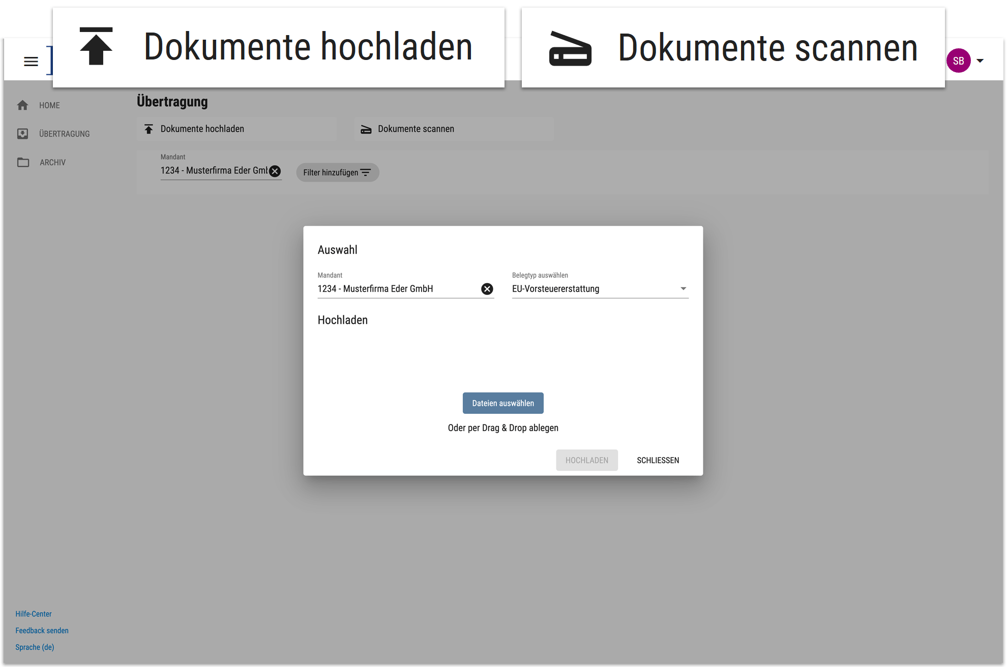Click the Oder per Drag & Drop ablegen text

[x=503, y=428]
